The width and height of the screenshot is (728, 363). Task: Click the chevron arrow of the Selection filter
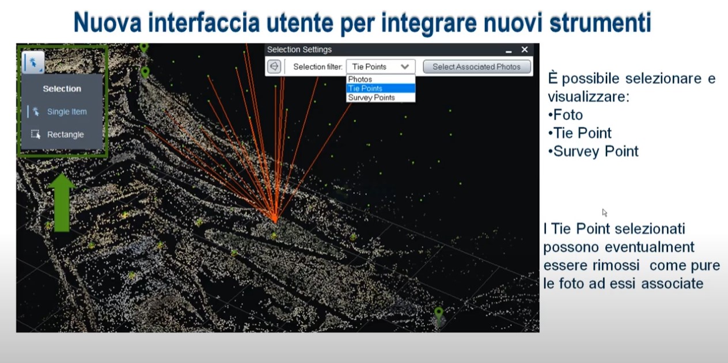pyautogui.click(x=405, y=67)
